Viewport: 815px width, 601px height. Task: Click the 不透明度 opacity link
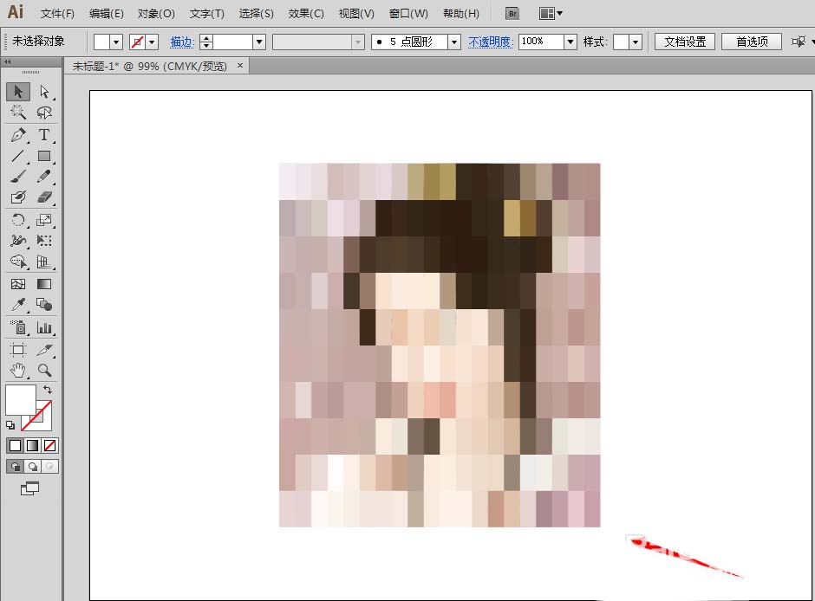click(490, 42)
